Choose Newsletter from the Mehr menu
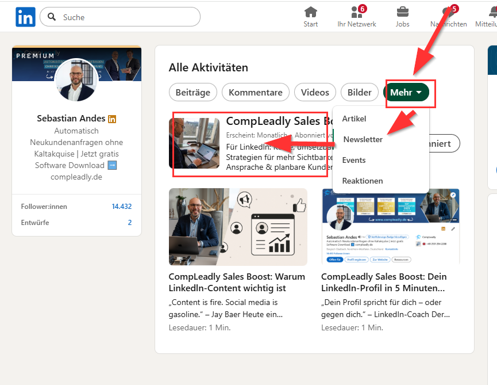This screenshot has width=497, height=385. (363, 139)
